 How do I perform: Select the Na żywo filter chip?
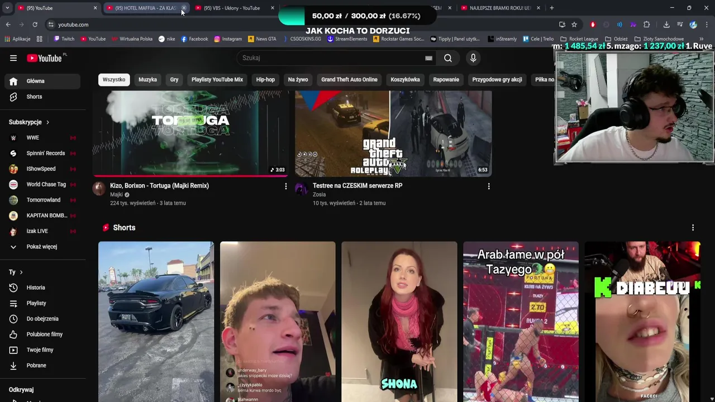298,80
